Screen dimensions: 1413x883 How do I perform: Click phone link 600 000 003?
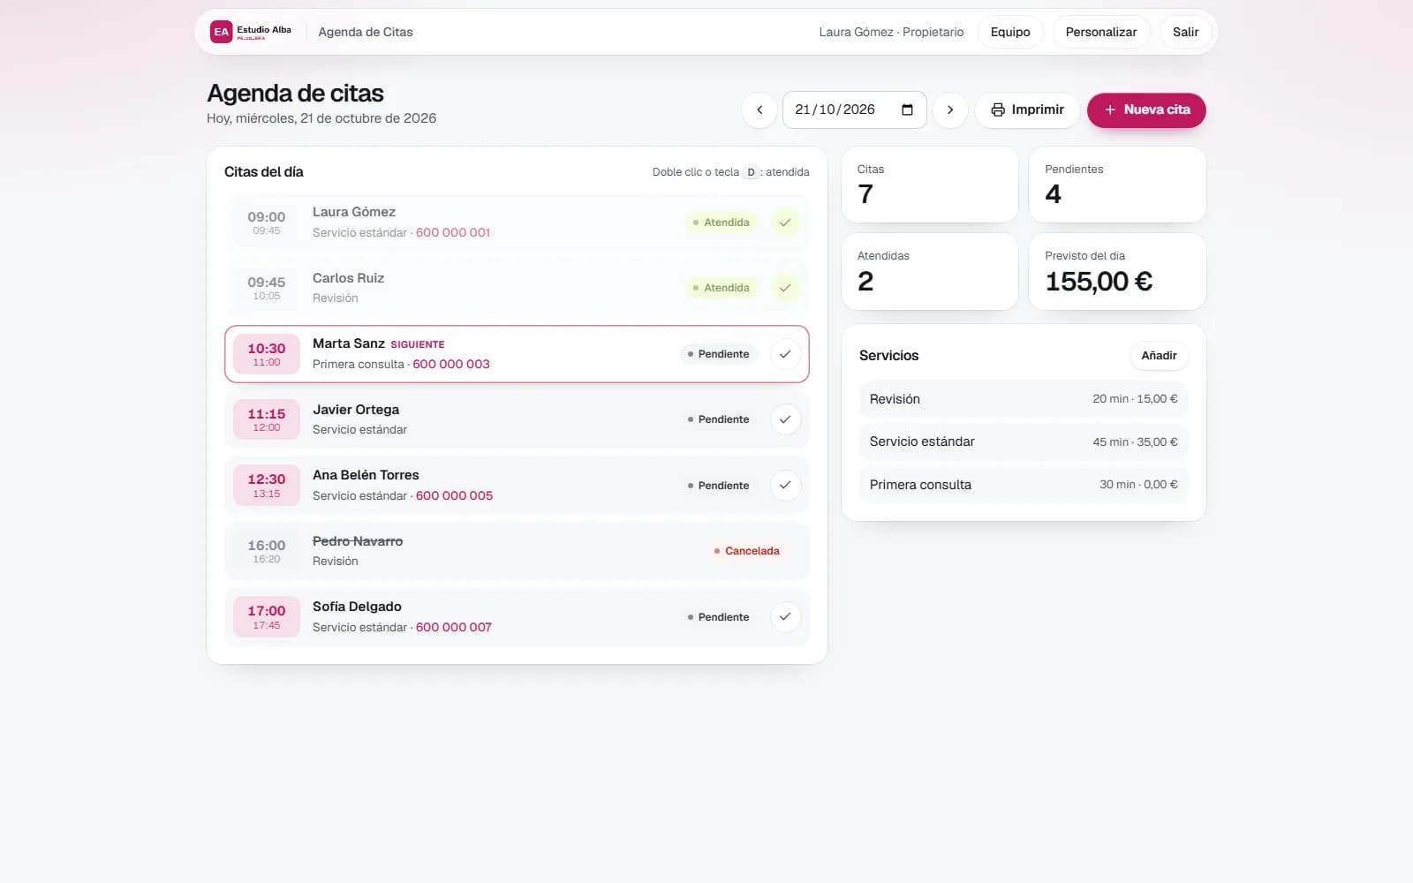[x=451, y=364]
